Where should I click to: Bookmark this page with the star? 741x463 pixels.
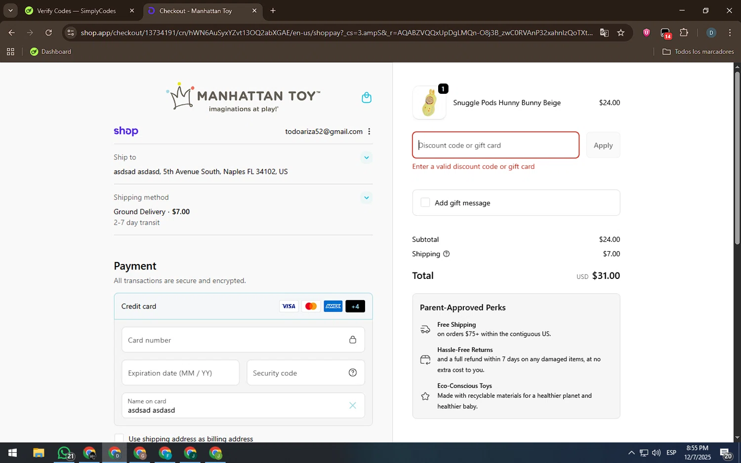621,33
